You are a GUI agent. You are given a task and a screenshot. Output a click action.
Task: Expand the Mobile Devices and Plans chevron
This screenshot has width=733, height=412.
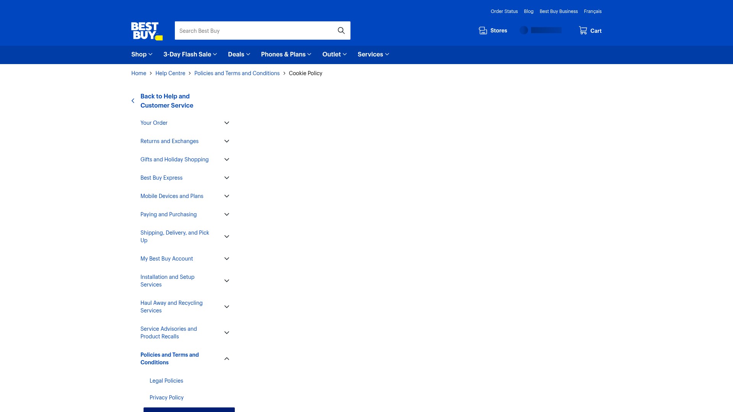click(x=227, y=196)
